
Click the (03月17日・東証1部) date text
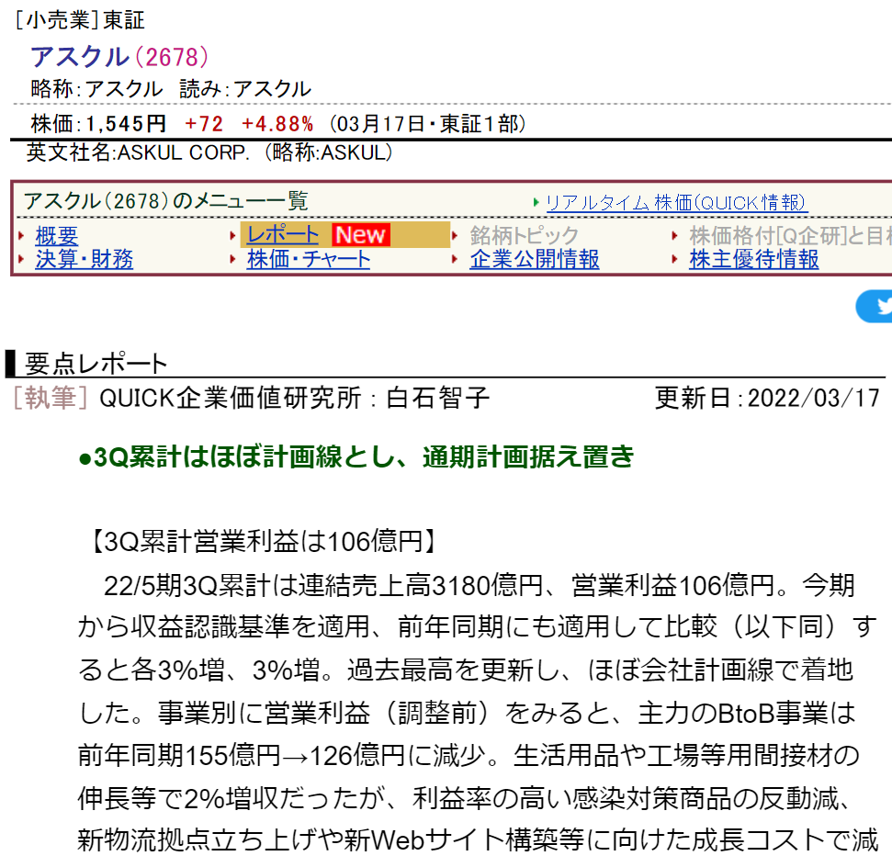point(427,123)
